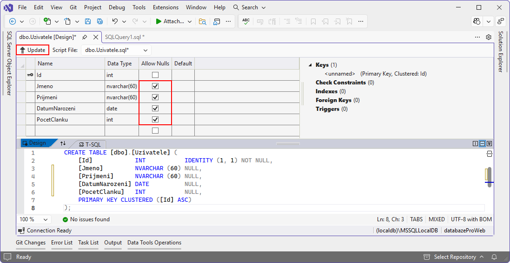The width and height of the screenshot is (510, 263).
Task: Click the GitHub Copilot icon
Action: pyautogui.click(x=477, y=21)
